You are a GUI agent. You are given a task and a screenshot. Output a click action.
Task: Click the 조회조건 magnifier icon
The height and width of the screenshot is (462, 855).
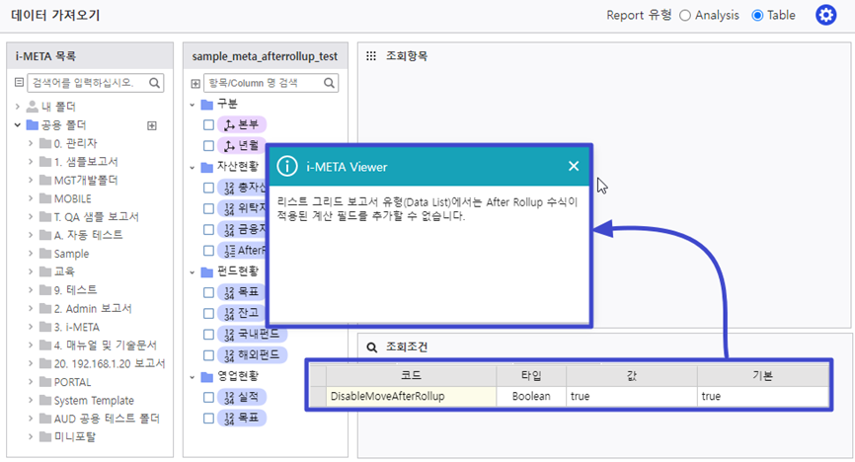tap(372, 347)
